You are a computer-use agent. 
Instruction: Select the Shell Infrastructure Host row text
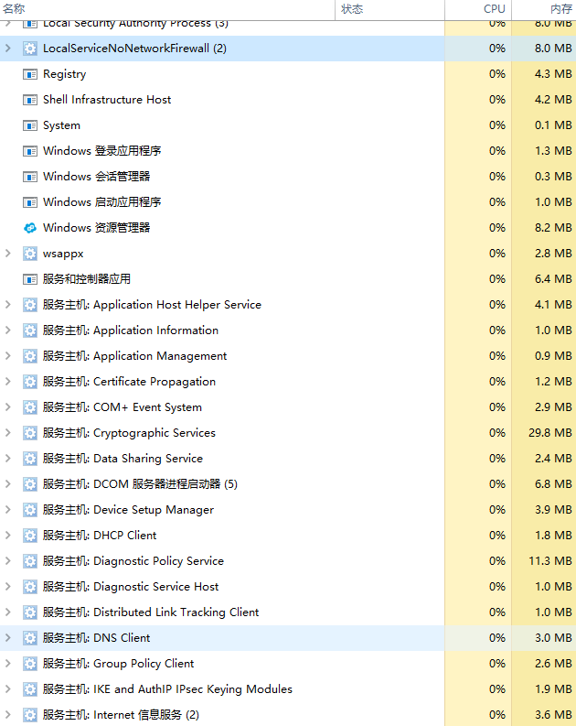tap(107, 100)
